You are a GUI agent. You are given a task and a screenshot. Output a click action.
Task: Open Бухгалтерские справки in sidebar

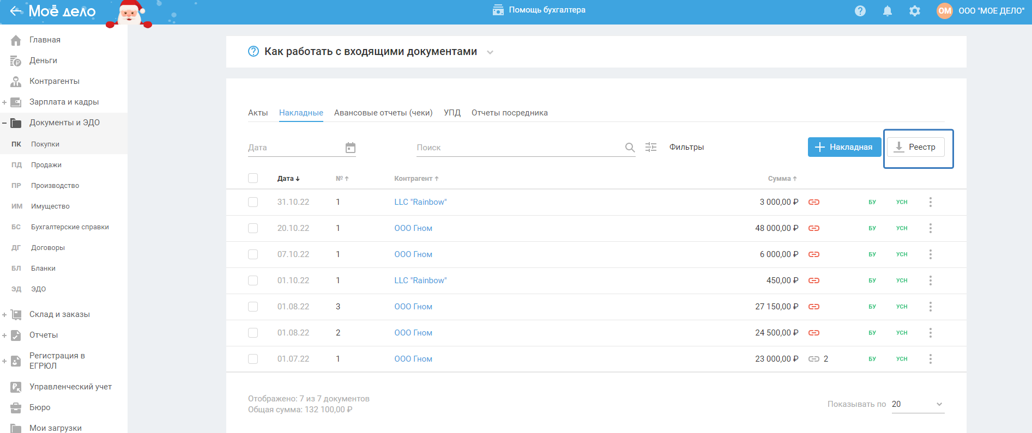pyautogui.click(x=70, y=227)
